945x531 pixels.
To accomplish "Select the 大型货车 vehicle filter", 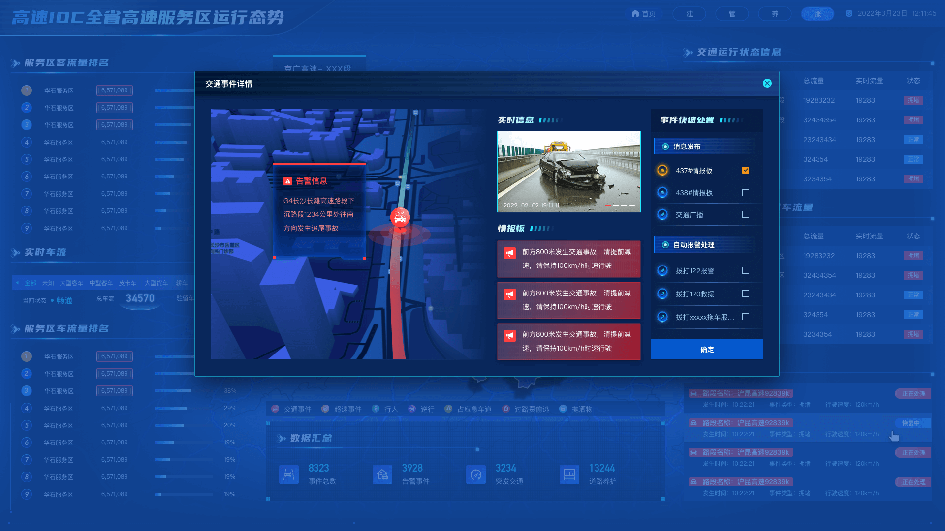I will coord(157,283).
